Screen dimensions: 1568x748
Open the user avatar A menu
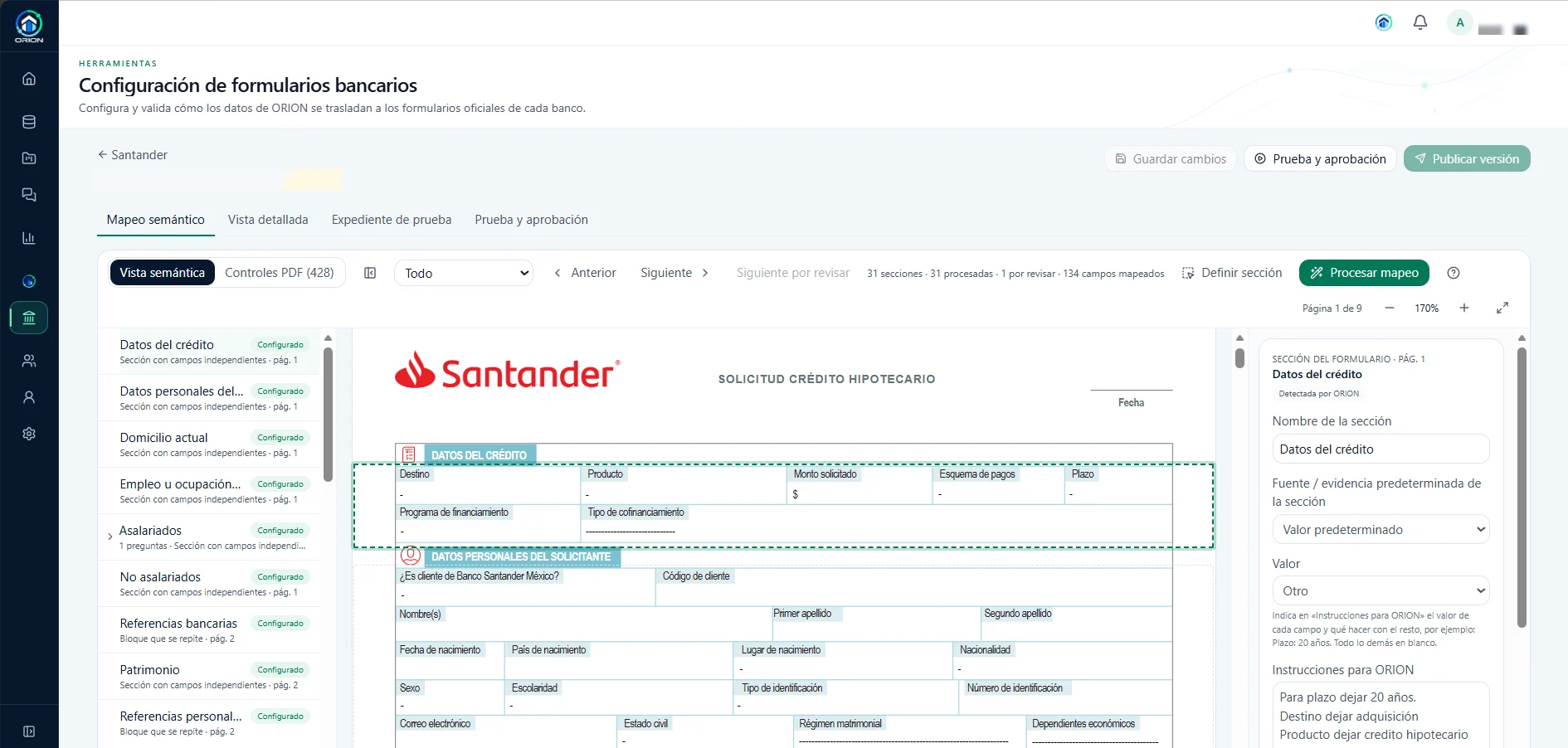coord(1460,22)
